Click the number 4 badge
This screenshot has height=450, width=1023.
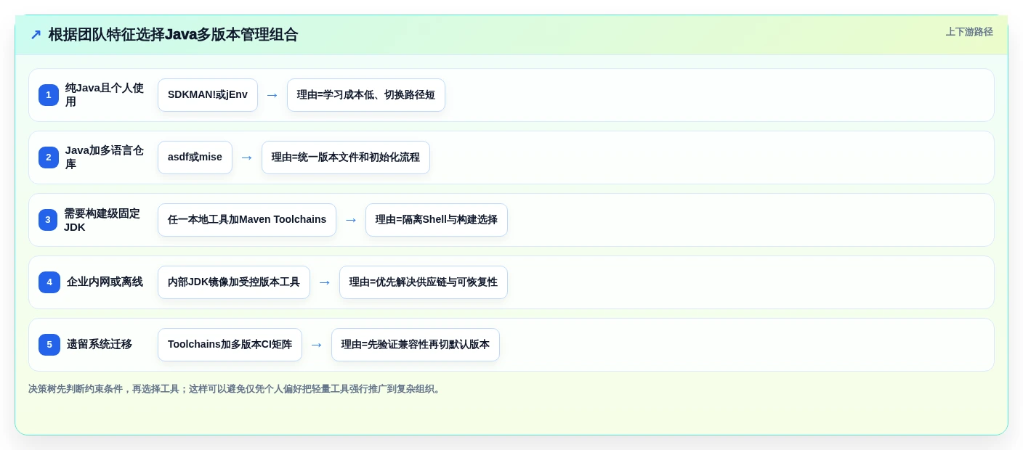49,282
